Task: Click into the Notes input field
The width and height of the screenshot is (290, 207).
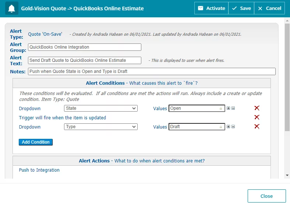Action: (152, 71)
